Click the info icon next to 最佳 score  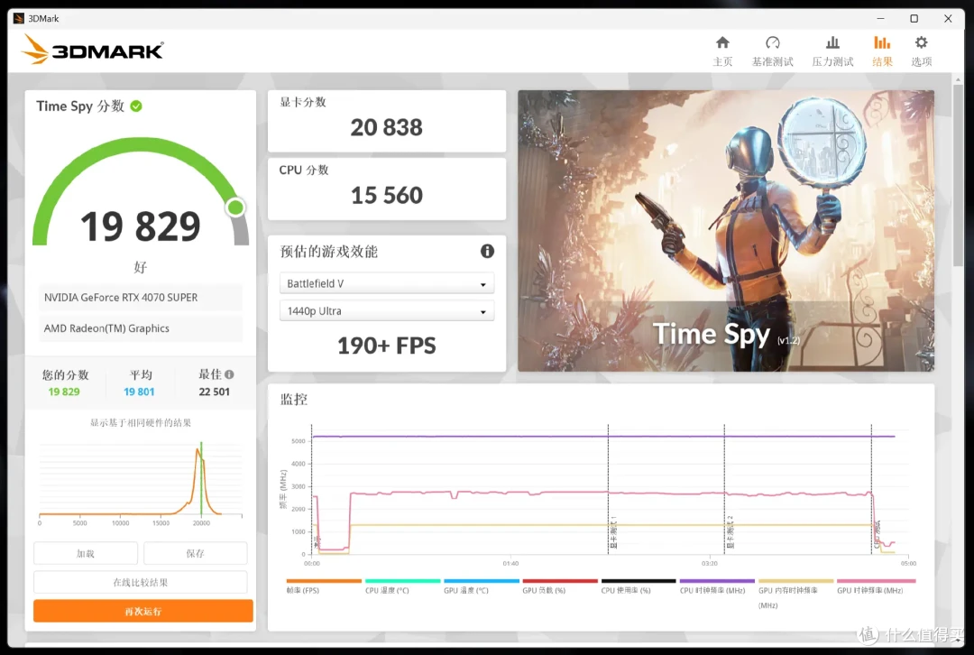pos(229,374)
